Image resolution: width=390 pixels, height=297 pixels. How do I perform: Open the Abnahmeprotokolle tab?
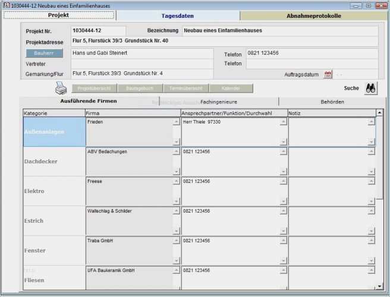pyautogui.click(x=314, y=16)
